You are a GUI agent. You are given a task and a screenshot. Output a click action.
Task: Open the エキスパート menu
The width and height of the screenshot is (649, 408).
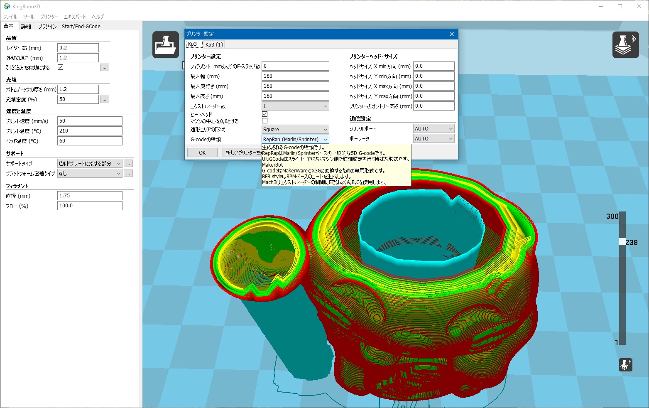pyautogui.click(x=75, y=17)
